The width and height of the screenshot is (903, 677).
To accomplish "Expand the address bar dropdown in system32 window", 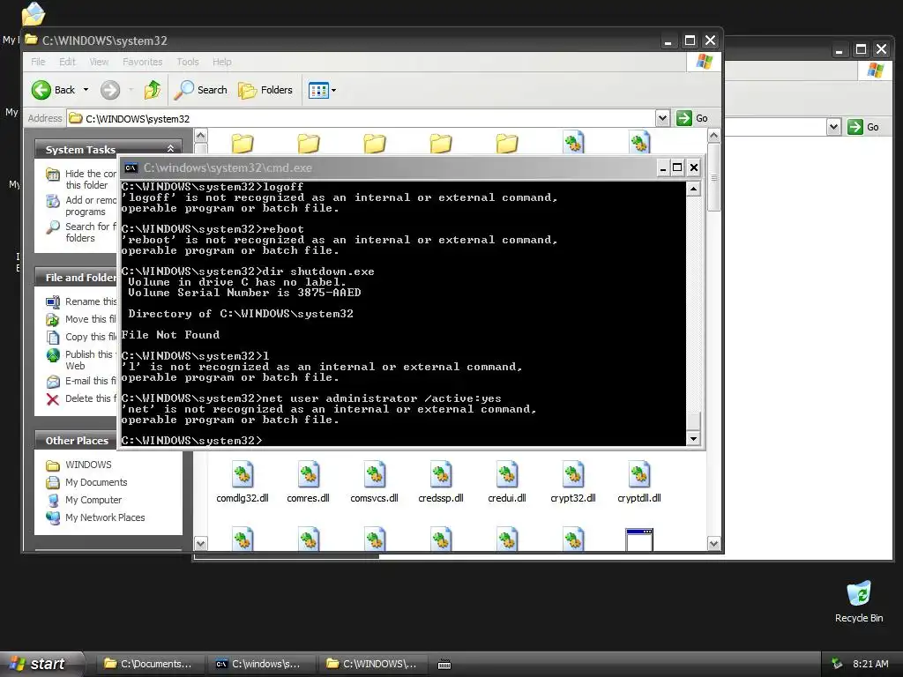I will [x=662, y=118].
